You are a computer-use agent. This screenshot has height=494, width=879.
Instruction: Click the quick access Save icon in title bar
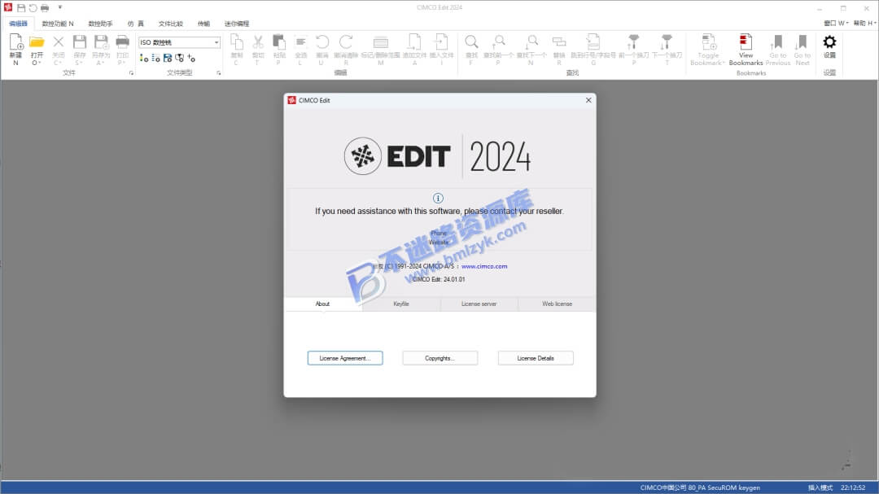coord(20,8)
